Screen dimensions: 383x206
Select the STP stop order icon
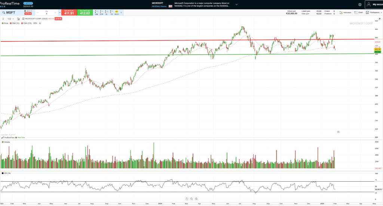coord(101,12)
